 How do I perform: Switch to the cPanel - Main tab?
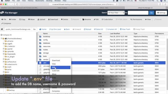click(104, 8)
